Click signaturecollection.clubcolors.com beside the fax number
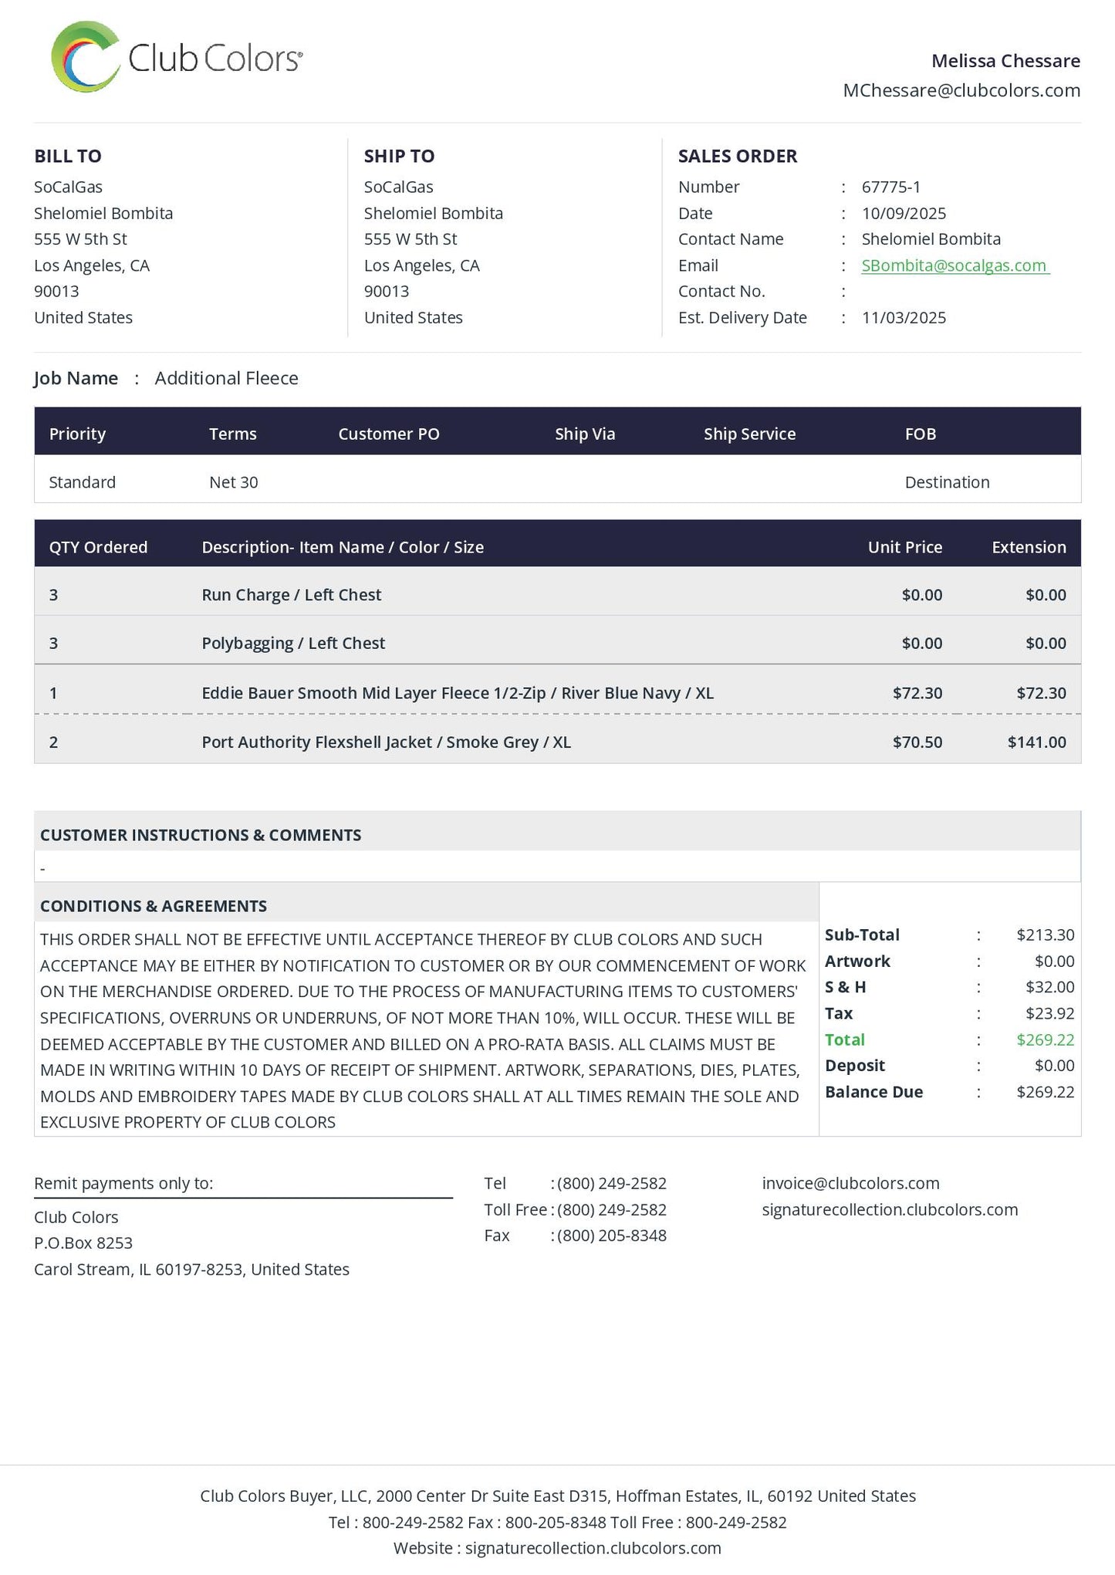 click(890, 1209)
